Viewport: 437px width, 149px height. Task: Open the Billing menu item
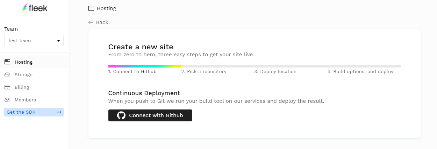tap(22, 87)
